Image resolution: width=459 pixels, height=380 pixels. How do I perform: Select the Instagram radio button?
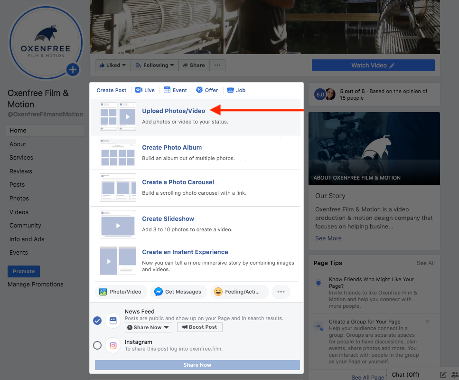97,345
